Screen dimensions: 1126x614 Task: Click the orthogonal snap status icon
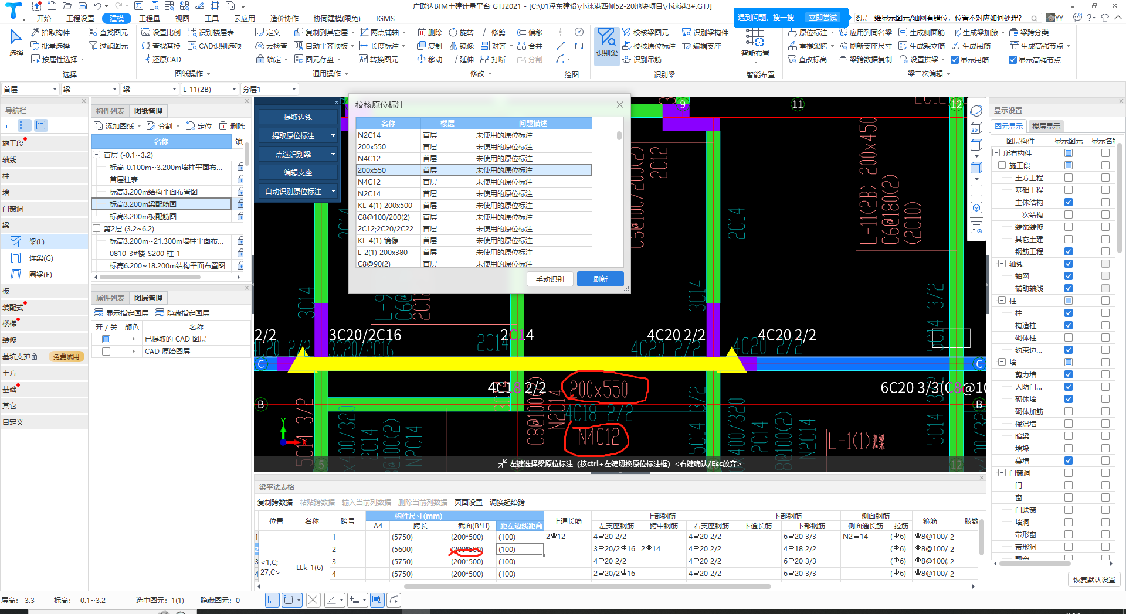coord(272,600)
